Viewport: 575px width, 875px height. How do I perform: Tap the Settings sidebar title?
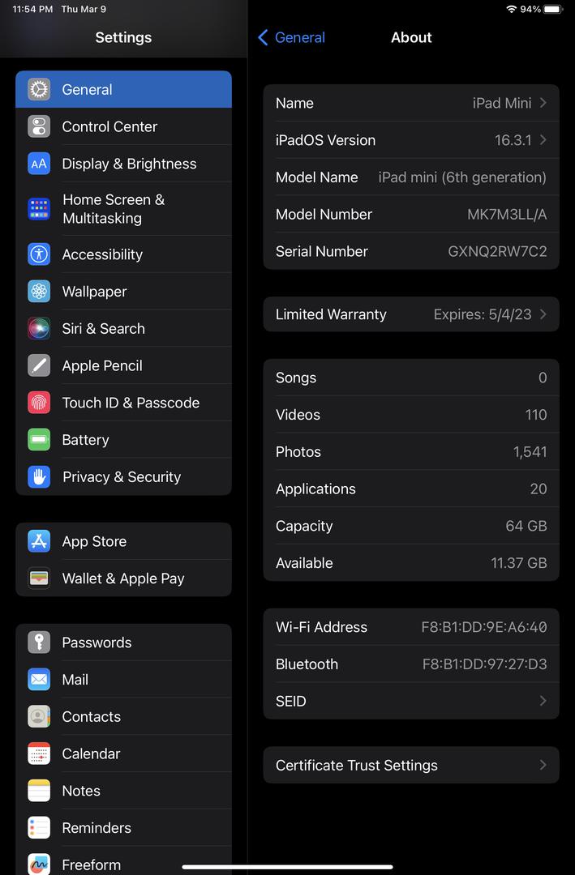123,37
